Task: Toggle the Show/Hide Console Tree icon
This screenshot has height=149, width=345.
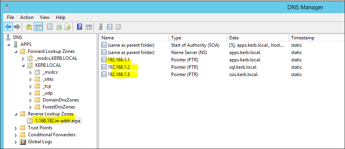Action: (x=38, y=27)
